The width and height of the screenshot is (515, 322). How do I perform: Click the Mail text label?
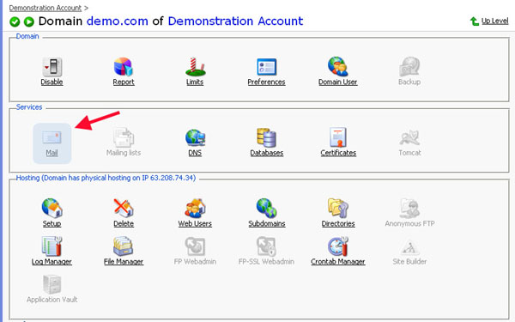(x=51, y=153)
